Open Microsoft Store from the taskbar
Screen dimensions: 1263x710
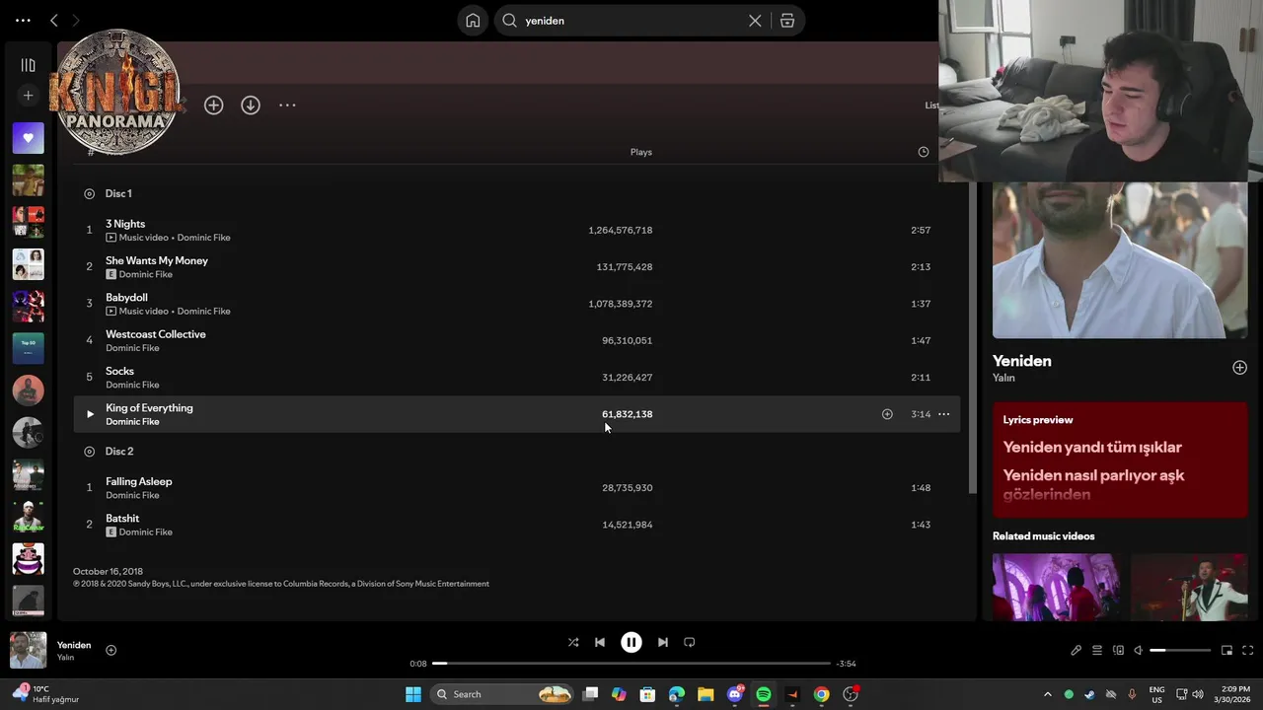[647, 694]
